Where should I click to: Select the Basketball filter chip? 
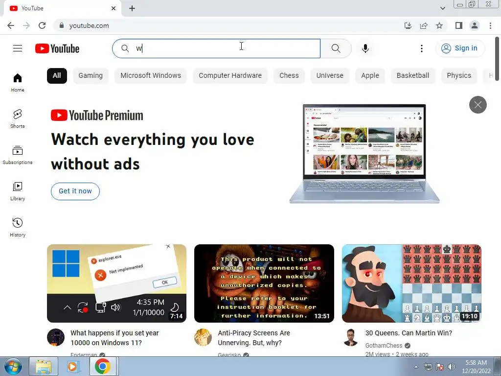click(x=413, y=76)
